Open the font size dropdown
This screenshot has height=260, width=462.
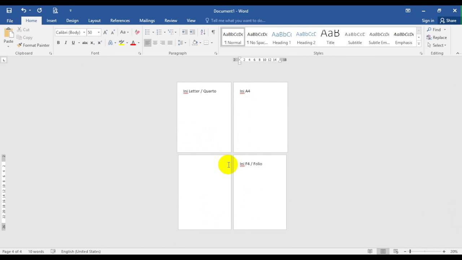click(99, 32)
